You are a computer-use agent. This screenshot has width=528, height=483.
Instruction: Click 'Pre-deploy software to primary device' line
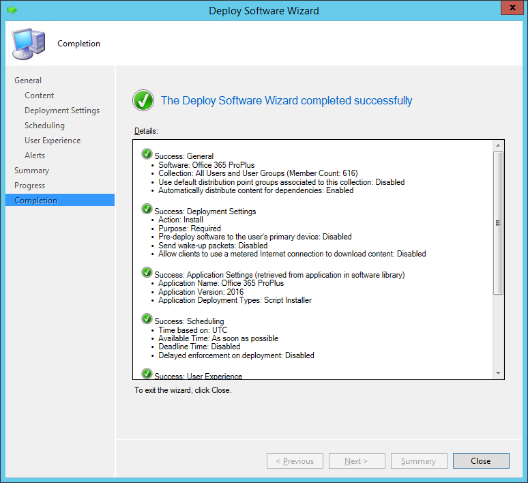tap(255, 237)
